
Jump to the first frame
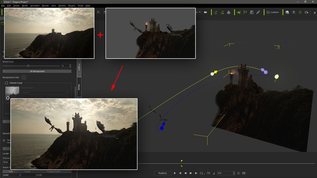point(180,173)
